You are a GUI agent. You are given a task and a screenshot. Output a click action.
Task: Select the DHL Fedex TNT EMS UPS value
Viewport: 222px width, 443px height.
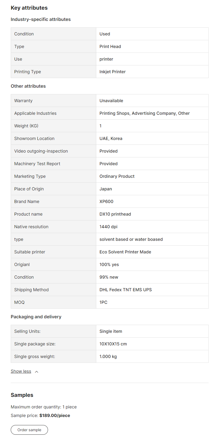coord(125,290)
